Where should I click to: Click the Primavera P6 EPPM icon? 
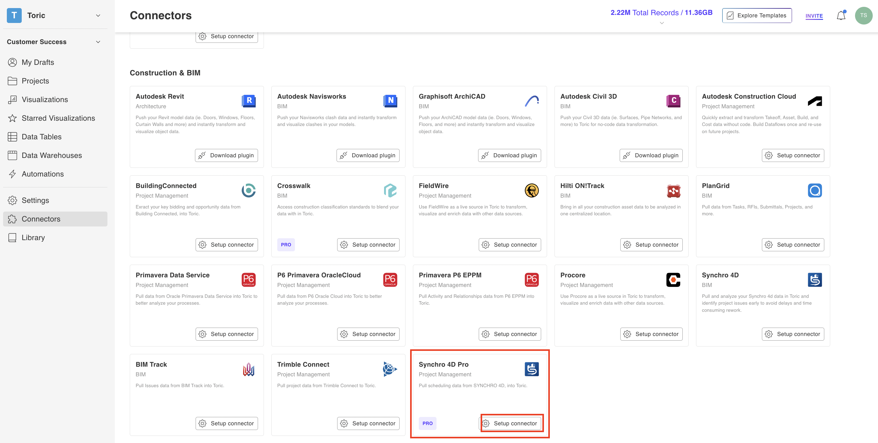tap(532, 280)
